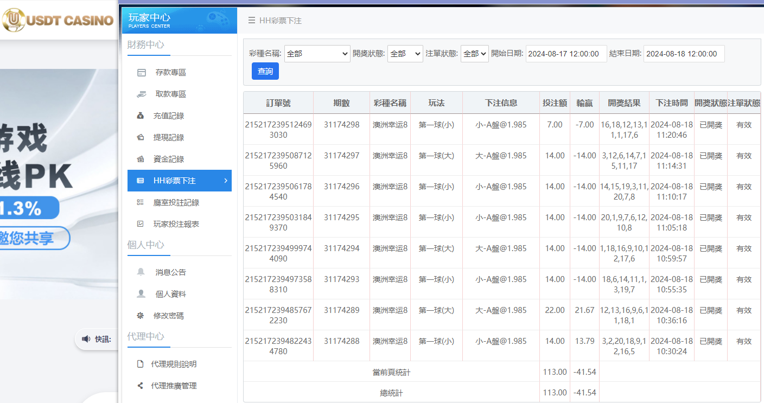The width and height of the screenshot is (764, 403).
Task: Toggle the hamburger menu beside HH彩票下注
Action: pyautogui.click(x=251, y=21)
